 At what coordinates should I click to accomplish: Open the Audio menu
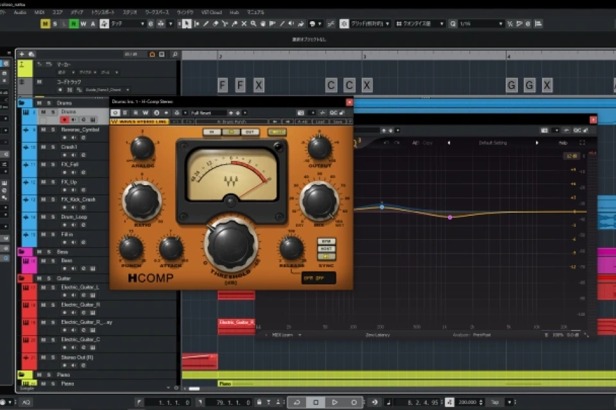tap(20, 12)
